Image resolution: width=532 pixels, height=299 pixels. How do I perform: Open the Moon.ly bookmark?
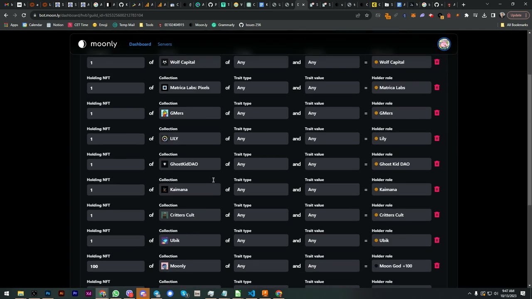pyautogui.click(x=198, y=25)
